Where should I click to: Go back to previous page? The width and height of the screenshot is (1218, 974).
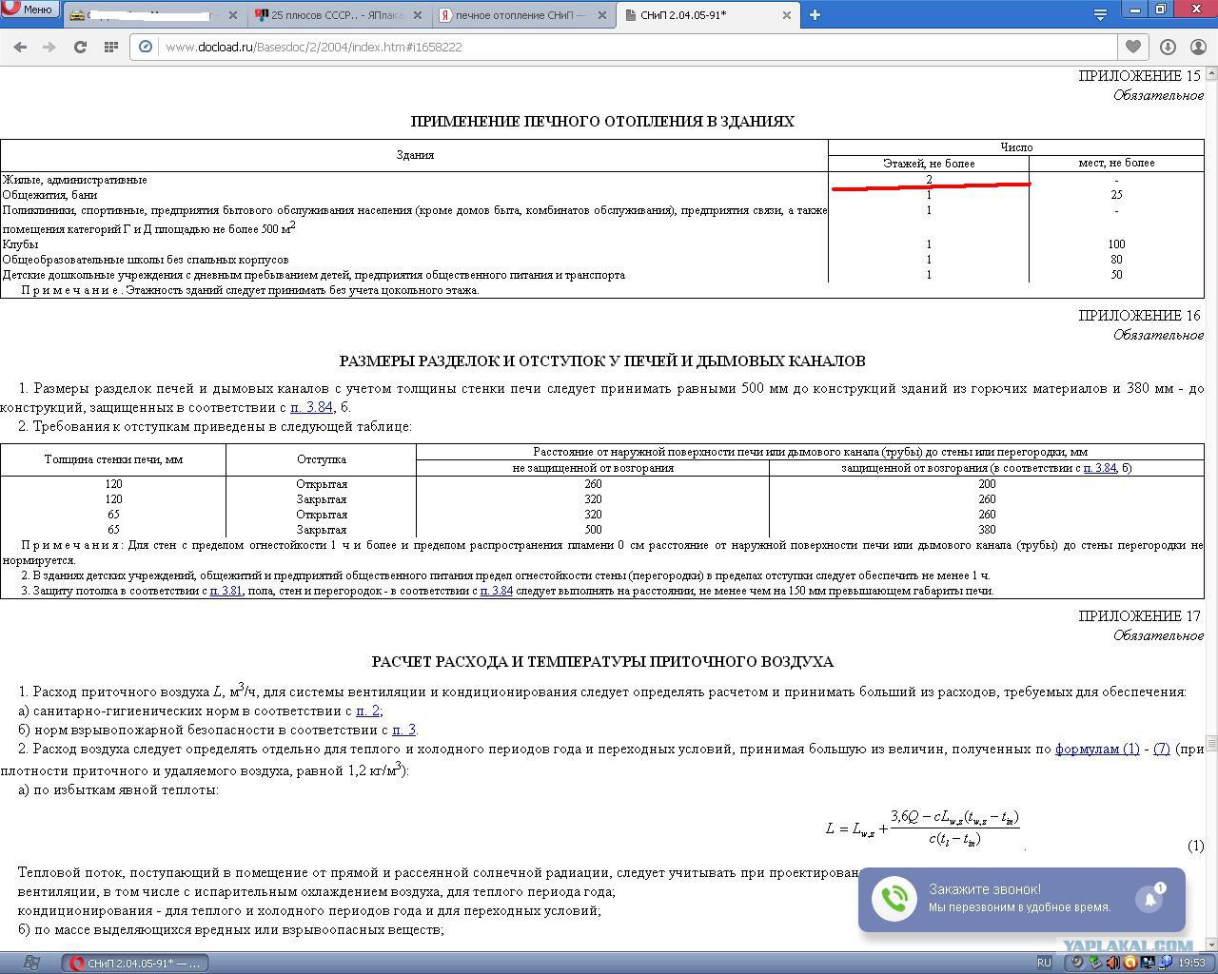pos(20,47)
